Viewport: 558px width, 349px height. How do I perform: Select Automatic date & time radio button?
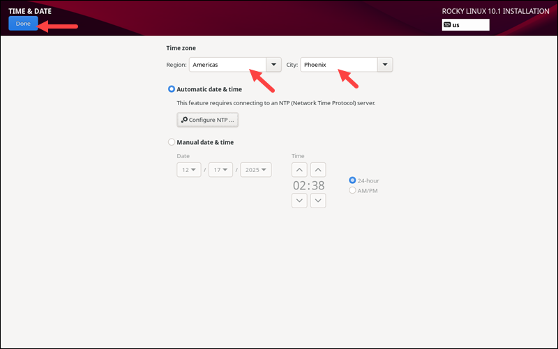coord(172,89)
